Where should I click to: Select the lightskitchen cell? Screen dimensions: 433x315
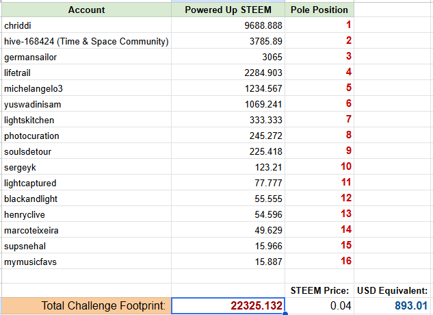(86, 120)
